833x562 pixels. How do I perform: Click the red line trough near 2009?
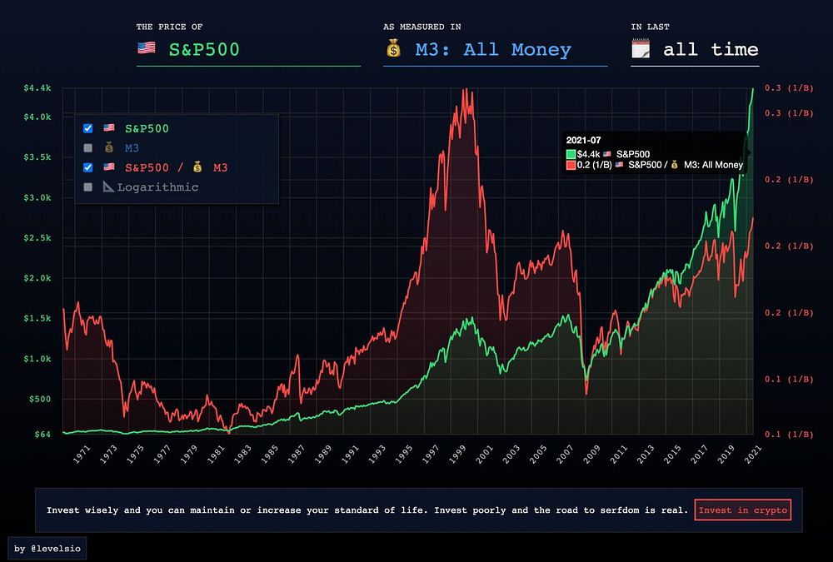click(586, 392)
